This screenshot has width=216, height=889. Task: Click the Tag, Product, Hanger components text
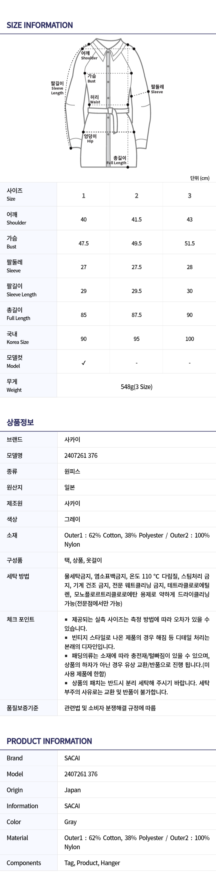92,863
